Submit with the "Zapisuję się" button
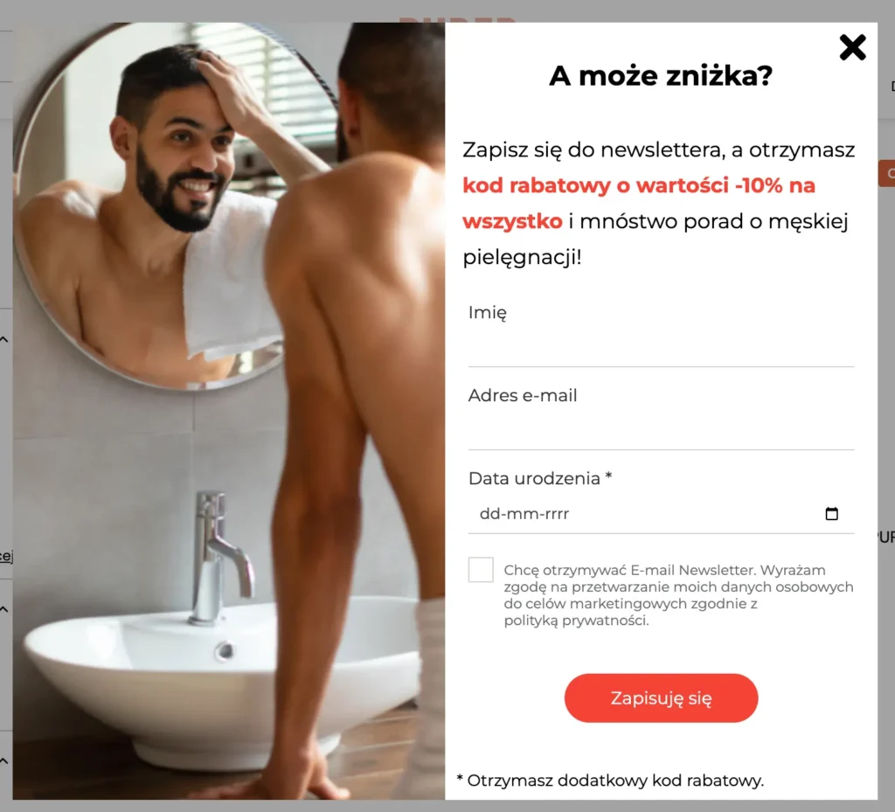 point(661,697)
